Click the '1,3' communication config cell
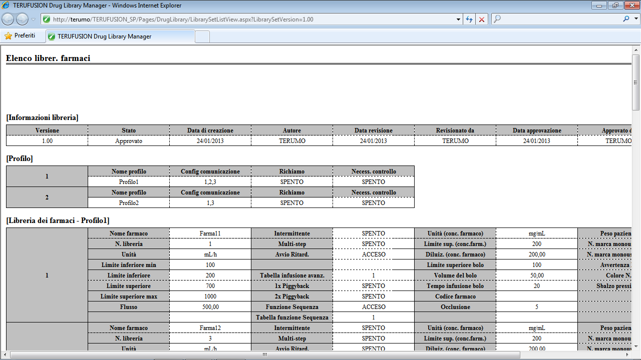Screen dimensions: 641x360 coord(210,203)
